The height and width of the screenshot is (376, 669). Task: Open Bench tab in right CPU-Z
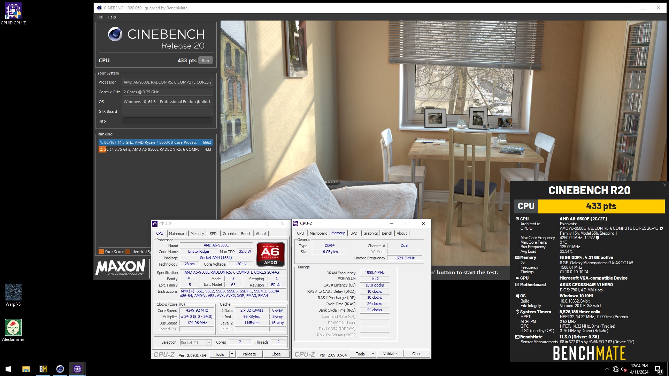[387, 233]
